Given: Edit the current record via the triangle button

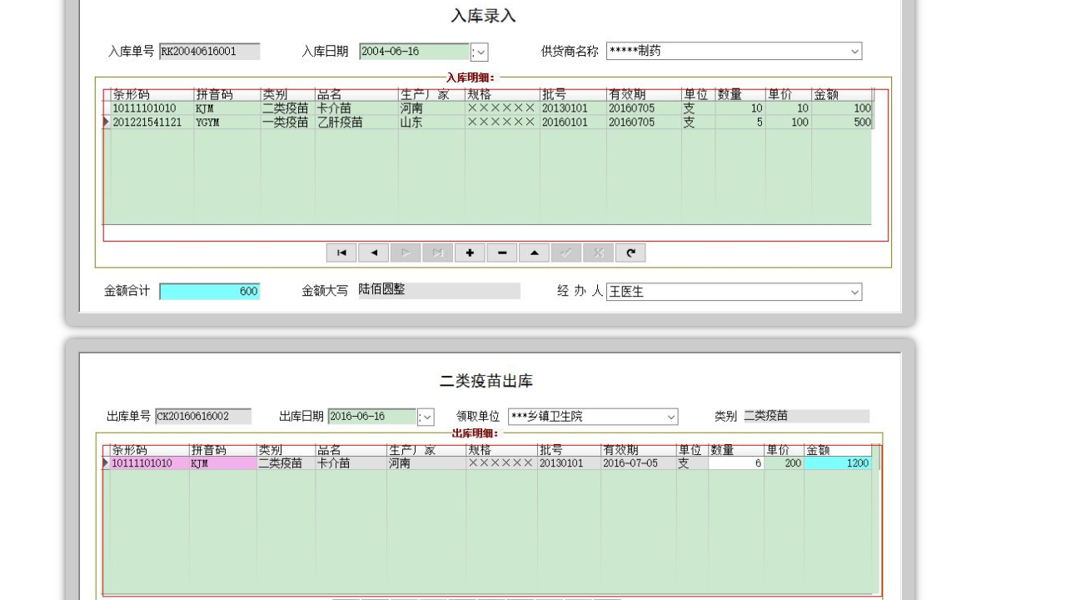Looking at the screenshot, I should 534,252.
